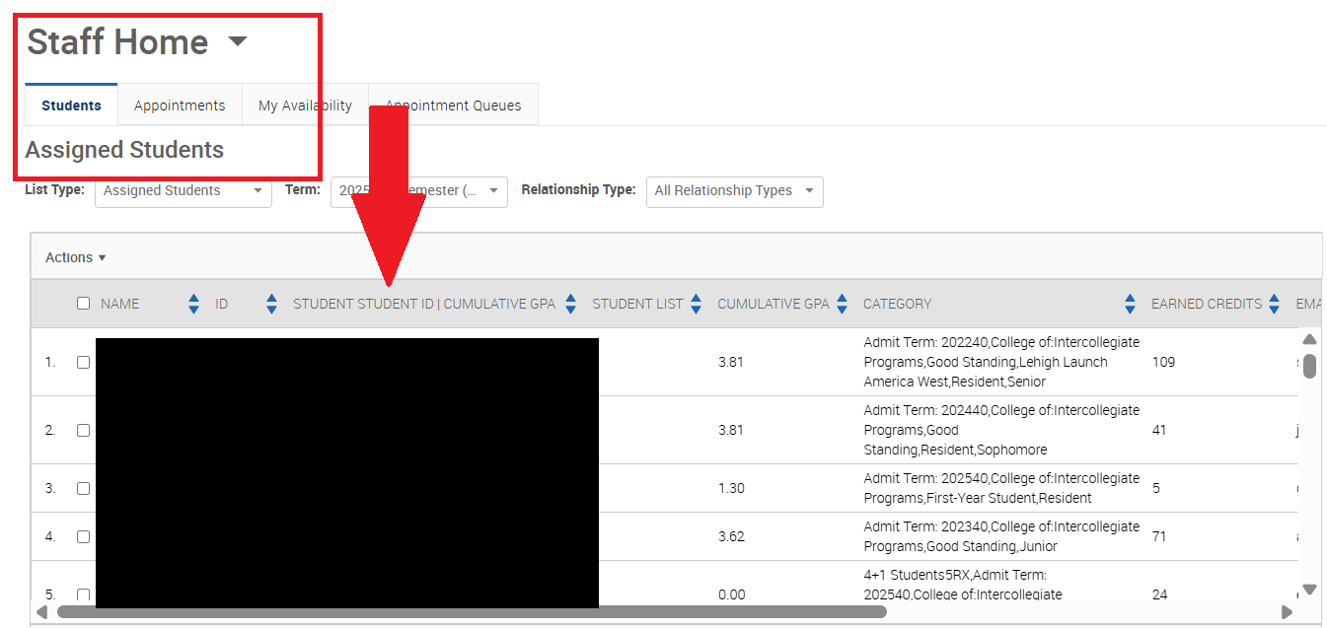Expand the Relationship Type dropdown

point(734,191)
